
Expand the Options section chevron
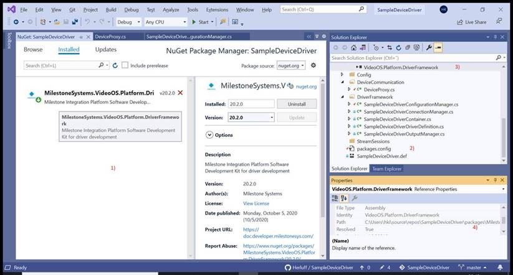(x=209, y=134)
